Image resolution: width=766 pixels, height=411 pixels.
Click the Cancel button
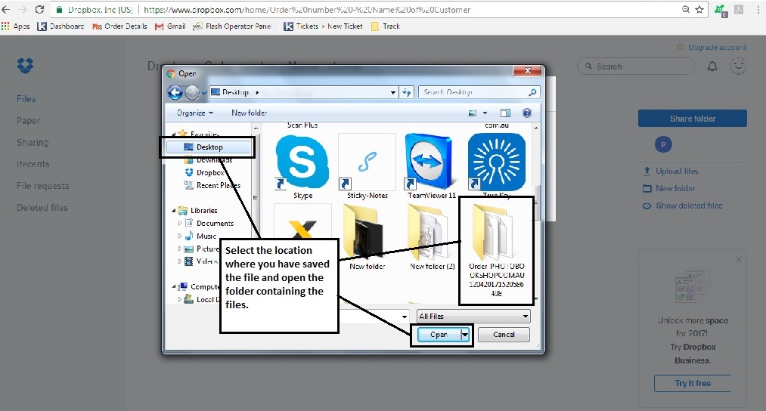click(504, 335)
